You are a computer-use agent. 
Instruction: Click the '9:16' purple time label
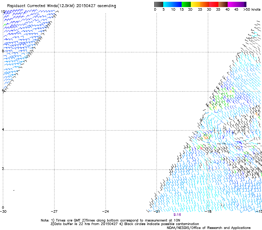[x=177, y=215]
